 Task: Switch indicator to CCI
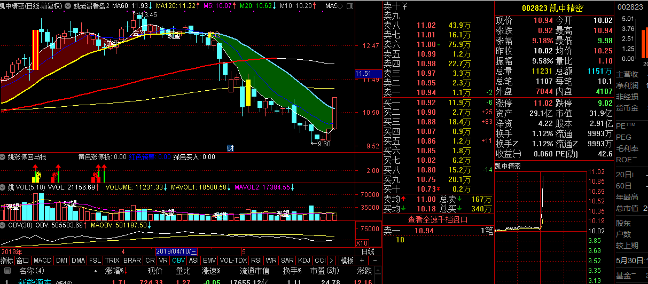321,261
